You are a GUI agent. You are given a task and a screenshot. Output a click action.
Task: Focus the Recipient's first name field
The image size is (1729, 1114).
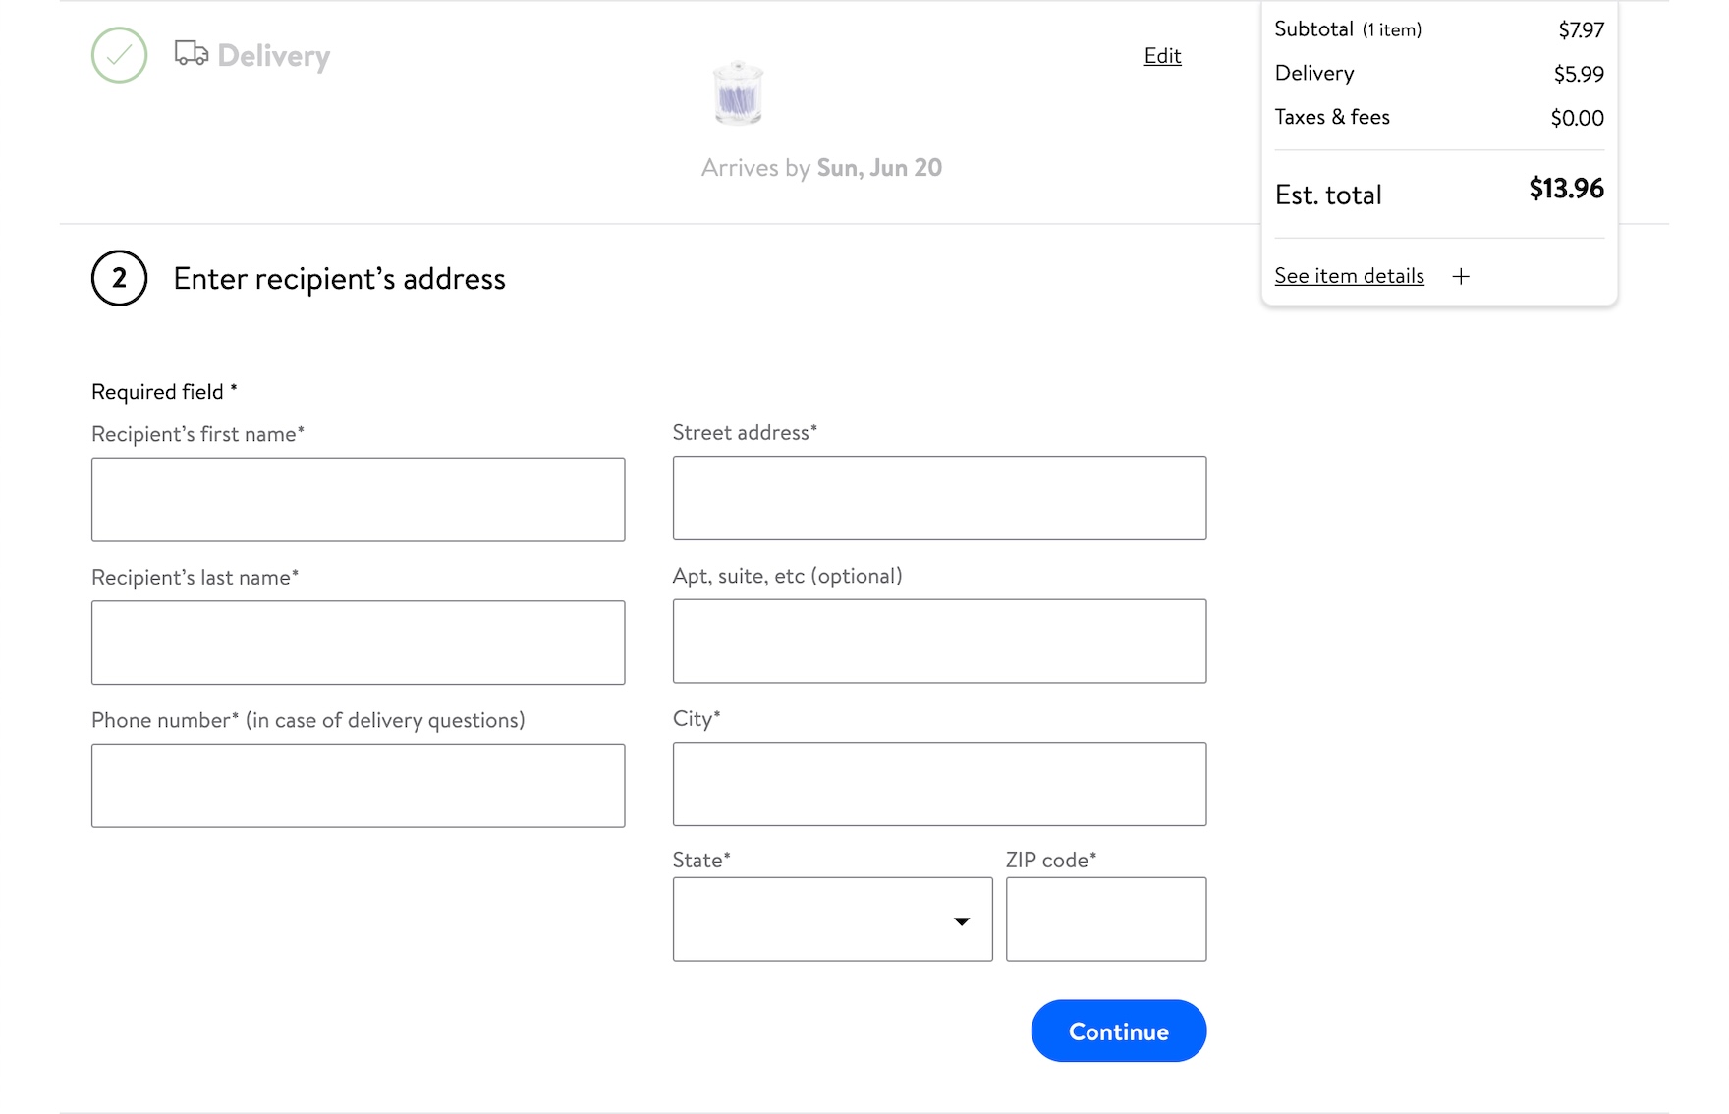(x=358, y=500)
